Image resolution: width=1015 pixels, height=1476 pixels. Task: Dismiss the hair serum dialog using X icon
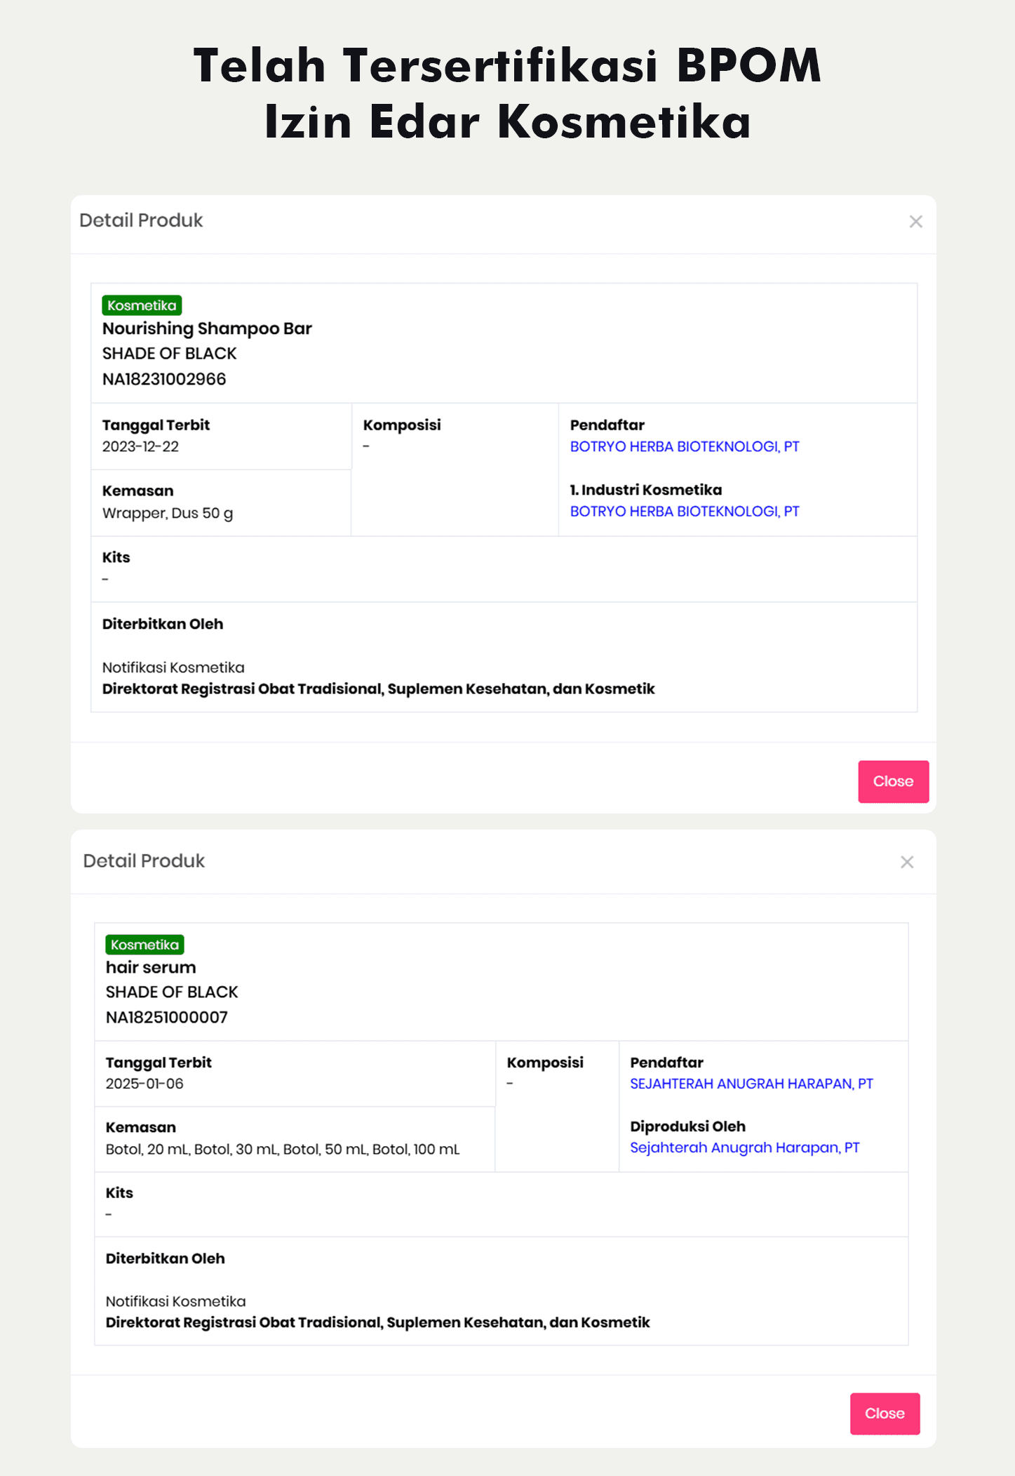point(907,862)
